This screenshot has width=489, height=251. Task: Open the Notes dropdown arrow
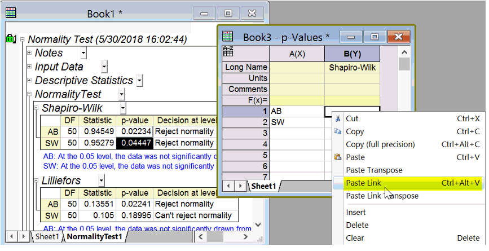83,53
